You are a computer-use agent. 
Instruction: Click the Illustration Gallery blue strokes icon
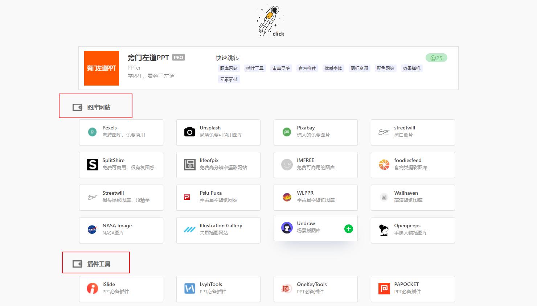click(189, 230)
